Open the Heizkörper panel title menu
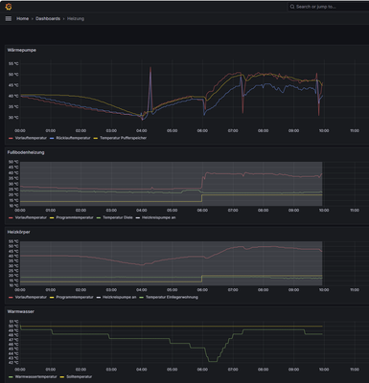 pyautogui.click(x=19, y=232)
